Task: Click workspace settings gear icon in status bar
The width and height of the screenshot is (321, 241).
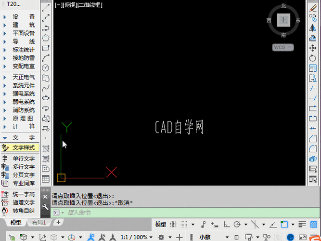Action: pos(161,237)
